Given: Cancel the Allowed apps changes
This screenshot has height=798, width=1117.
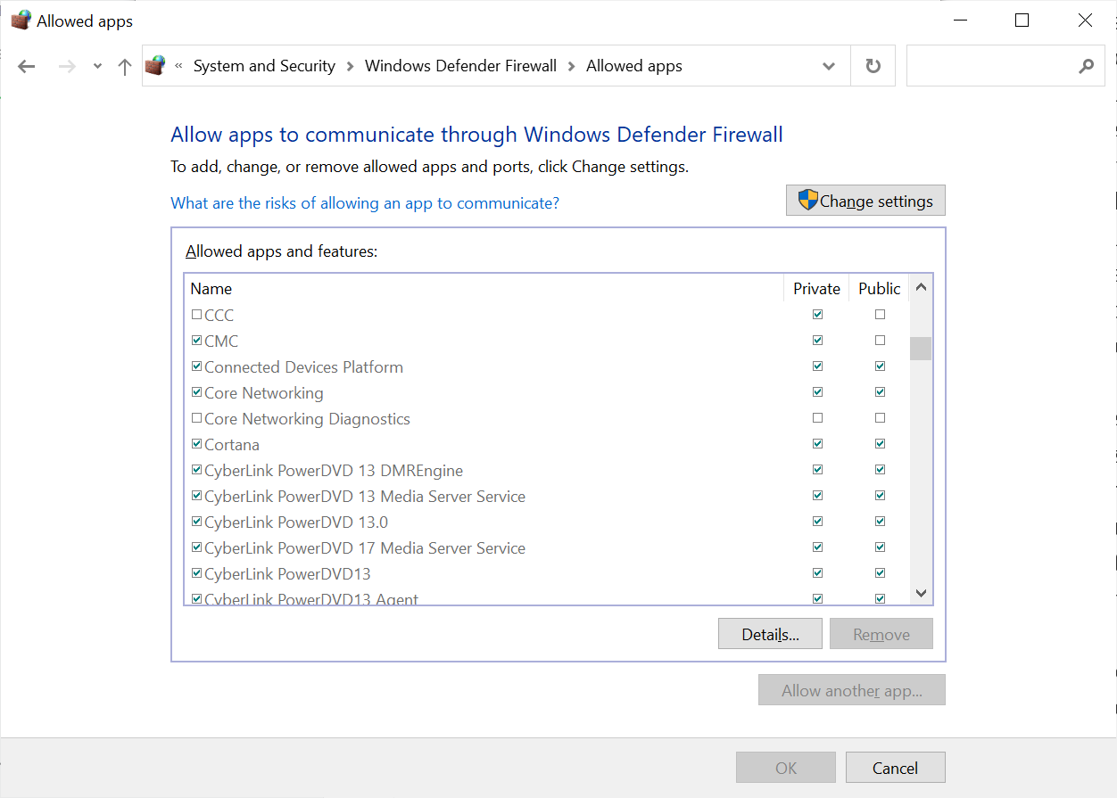Looking at the screenshot, I should click(896, 768).
